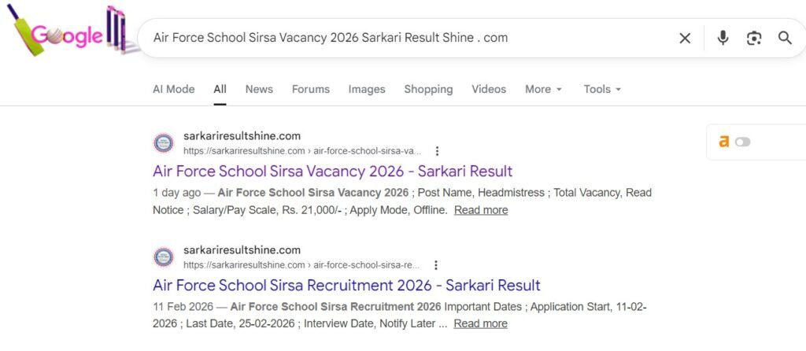Click inside the search query field
Screen dimensions: 806x351
pyautogui.click(x=394, y=38)
